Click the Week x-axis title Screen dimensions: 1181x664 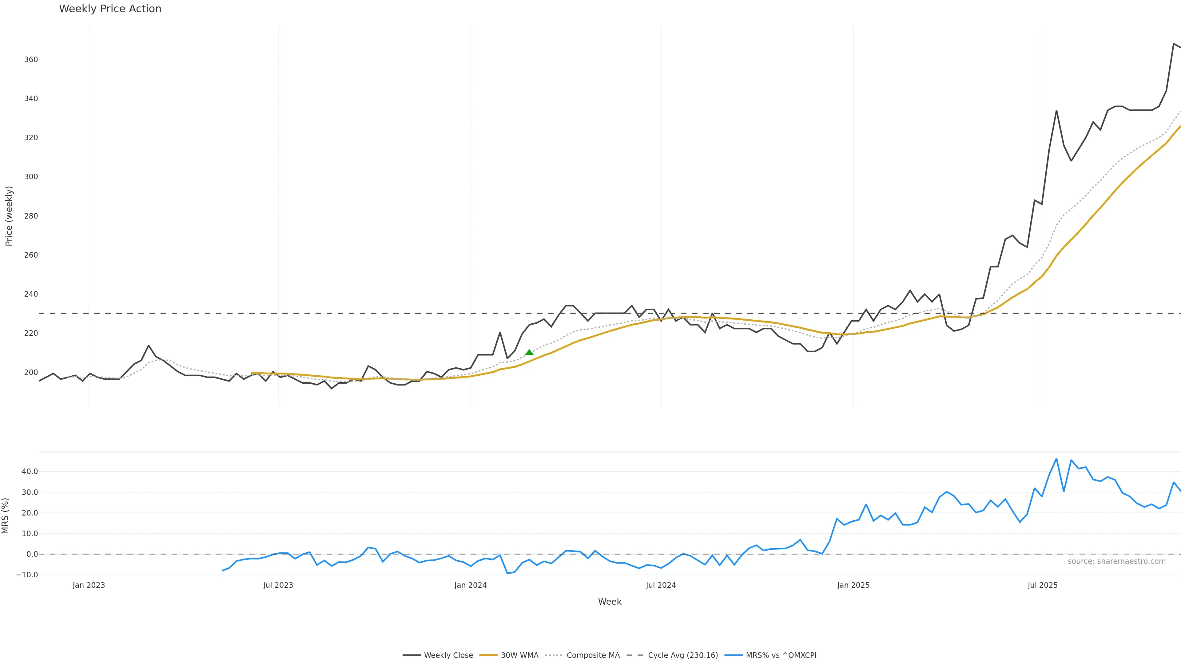click(609, 602)
